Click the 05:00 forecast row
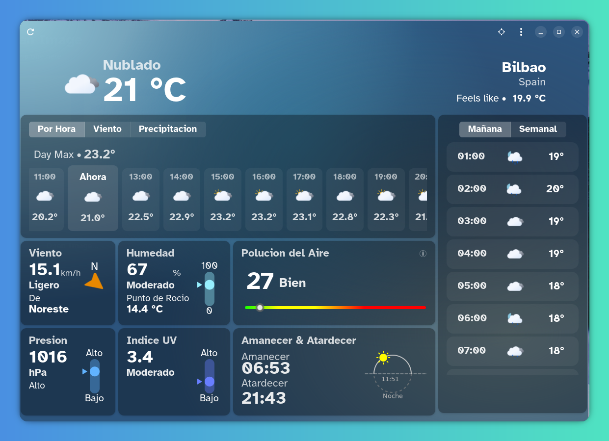This screenshot has width=609, height=441. 512,286
